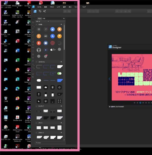Switch to the Pixel persona icon

point(40,11)
